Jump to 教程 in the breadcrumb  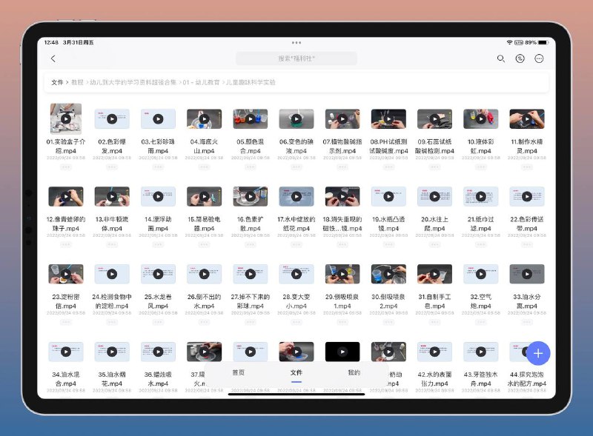(77, 83)
